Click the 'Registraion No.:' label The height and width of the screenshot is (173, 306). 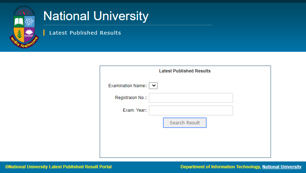coord(131,98)
